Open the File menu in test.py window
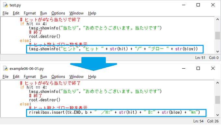 (6, 13)
